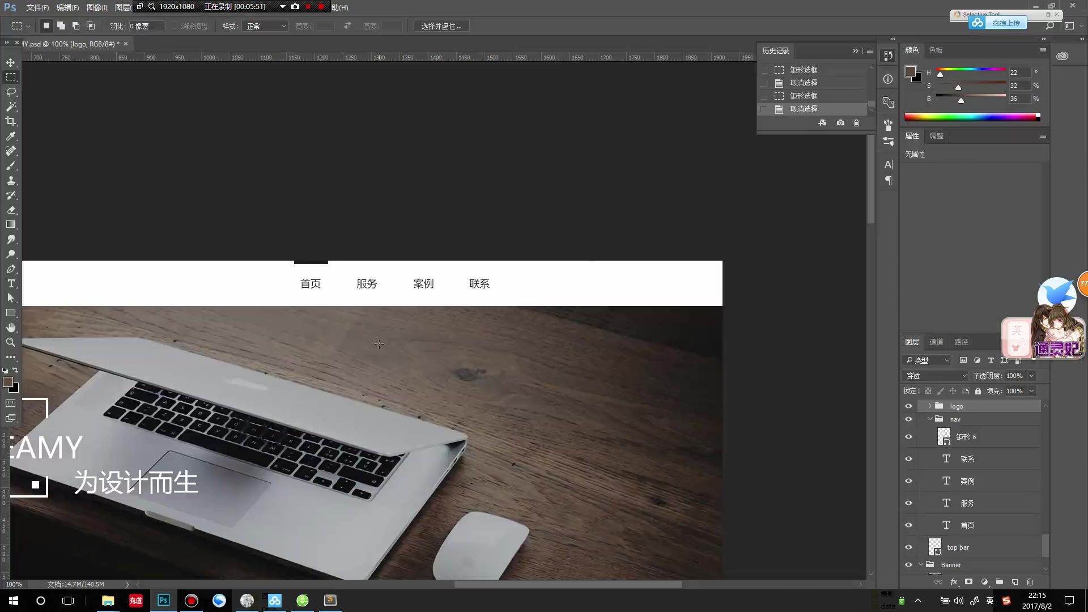Click the 羽化 feather input field
This screenshot has height=612, width=1088.
tap(146, 26)
